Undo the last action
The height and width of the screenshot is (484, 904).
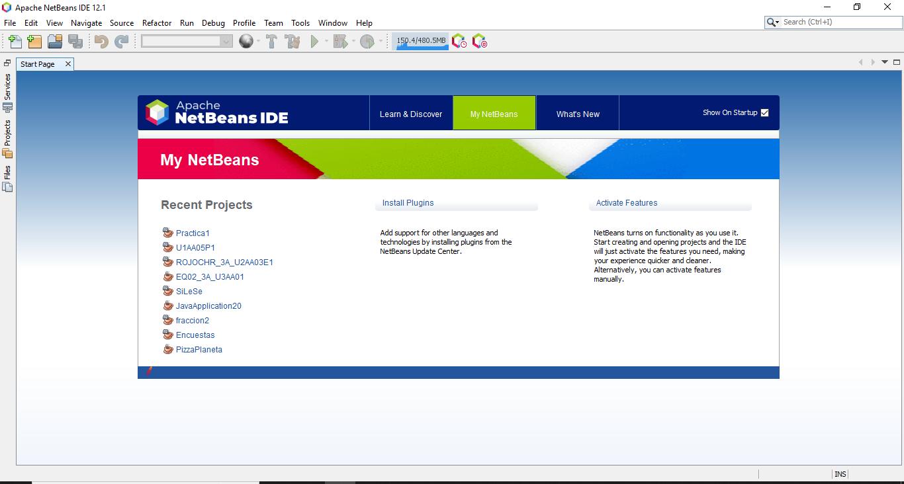point(100,40)
